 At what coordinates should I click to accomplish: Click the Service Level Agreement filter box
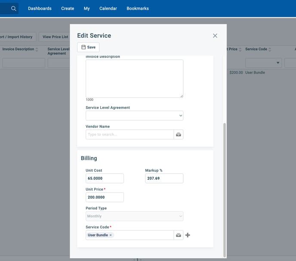coord(59,63)
